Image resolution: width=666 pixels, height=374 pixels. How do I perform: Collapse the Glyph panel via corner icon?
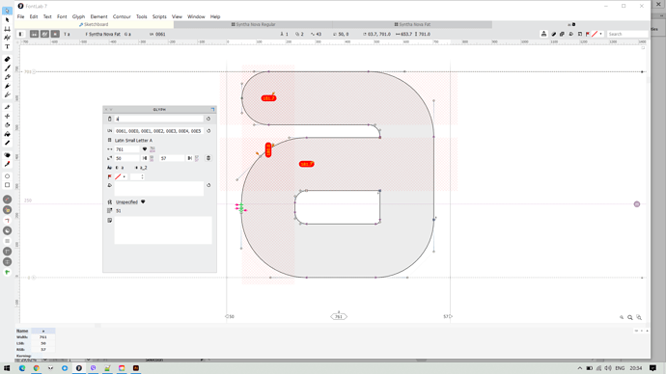(212, 109)
